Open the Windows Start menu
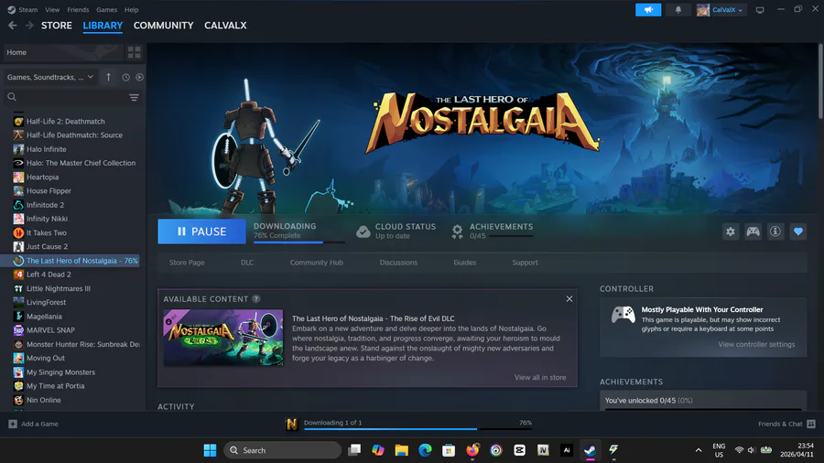The height and width of the screenshot is (463, 824). (210, 450)
